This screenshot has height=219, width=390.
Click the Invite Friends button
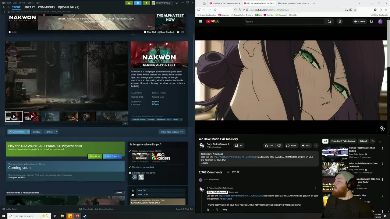(112, 156)
